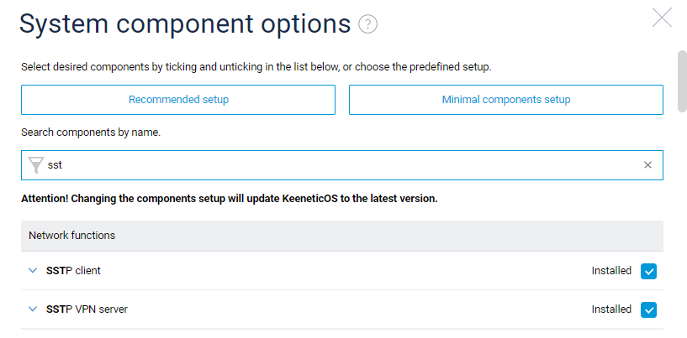Image resolution: width=687 pixels, height=338 pixels.
Task: Focus the component search field
Action: [342, 165]
